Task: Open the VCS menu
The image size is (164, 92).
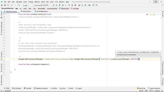Action: point(56,2)
